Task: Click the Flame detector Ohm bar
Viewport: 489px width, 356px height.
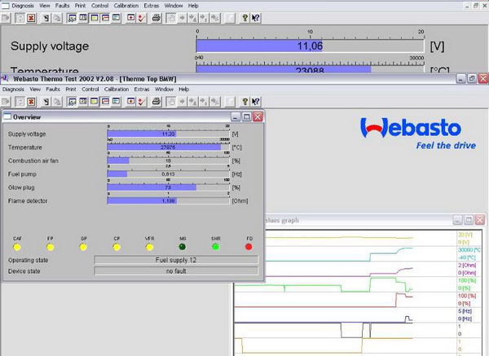Action: point(169,200)
